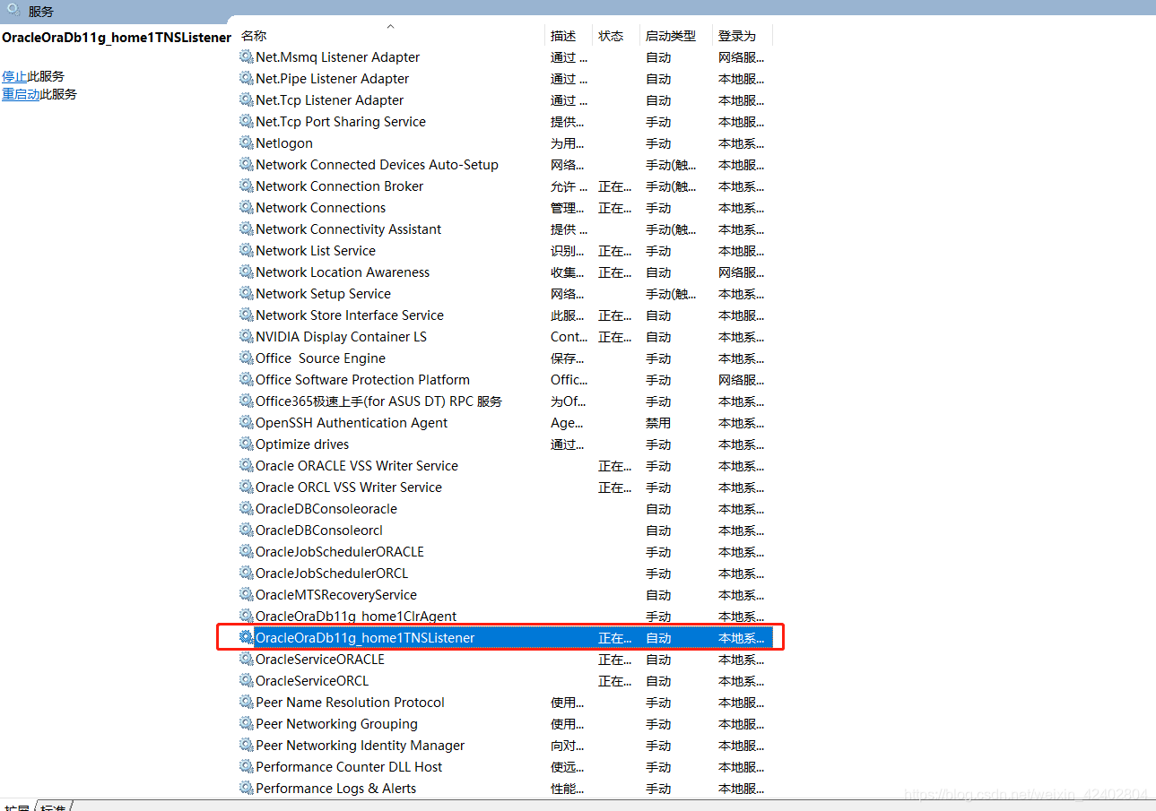Click gear icon of Peer Name Resolution Protocol
This screenshot has width=1156, height=811.
[247, 702]
